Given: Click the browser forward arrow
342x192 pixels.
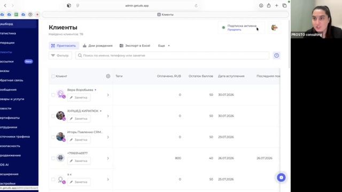Looking at the screenshot, I should pos(13,6).
